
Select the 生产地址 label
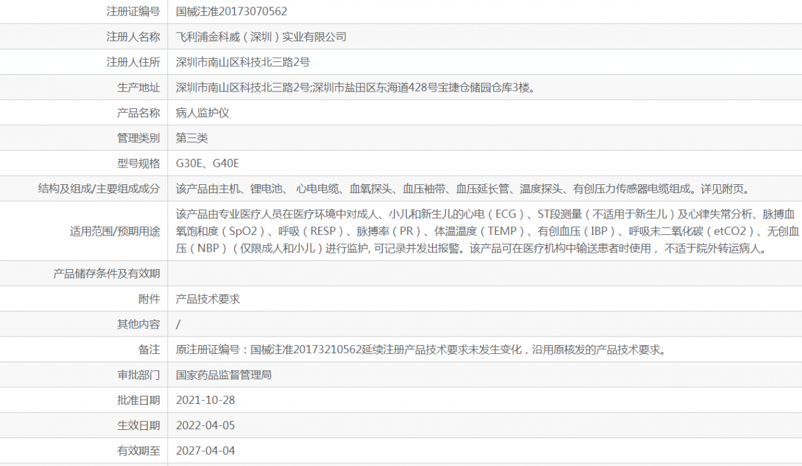[138, 87]
